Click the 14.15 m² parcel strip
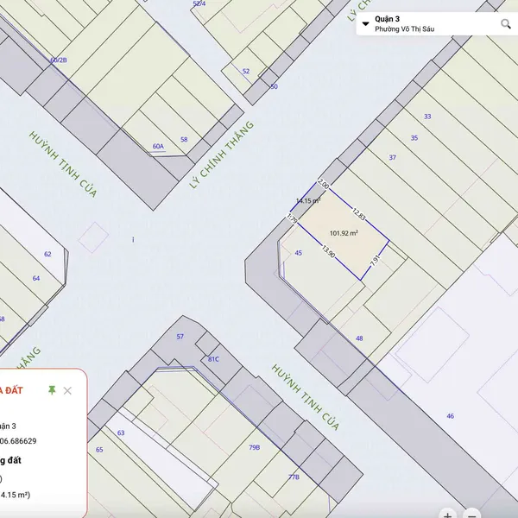Viewport: 518px width, 518px height. pos(308,202)
